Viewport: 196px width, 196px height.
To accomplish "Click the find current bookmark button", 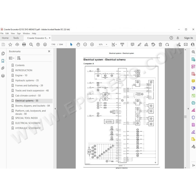I will [x=19, y=58].
